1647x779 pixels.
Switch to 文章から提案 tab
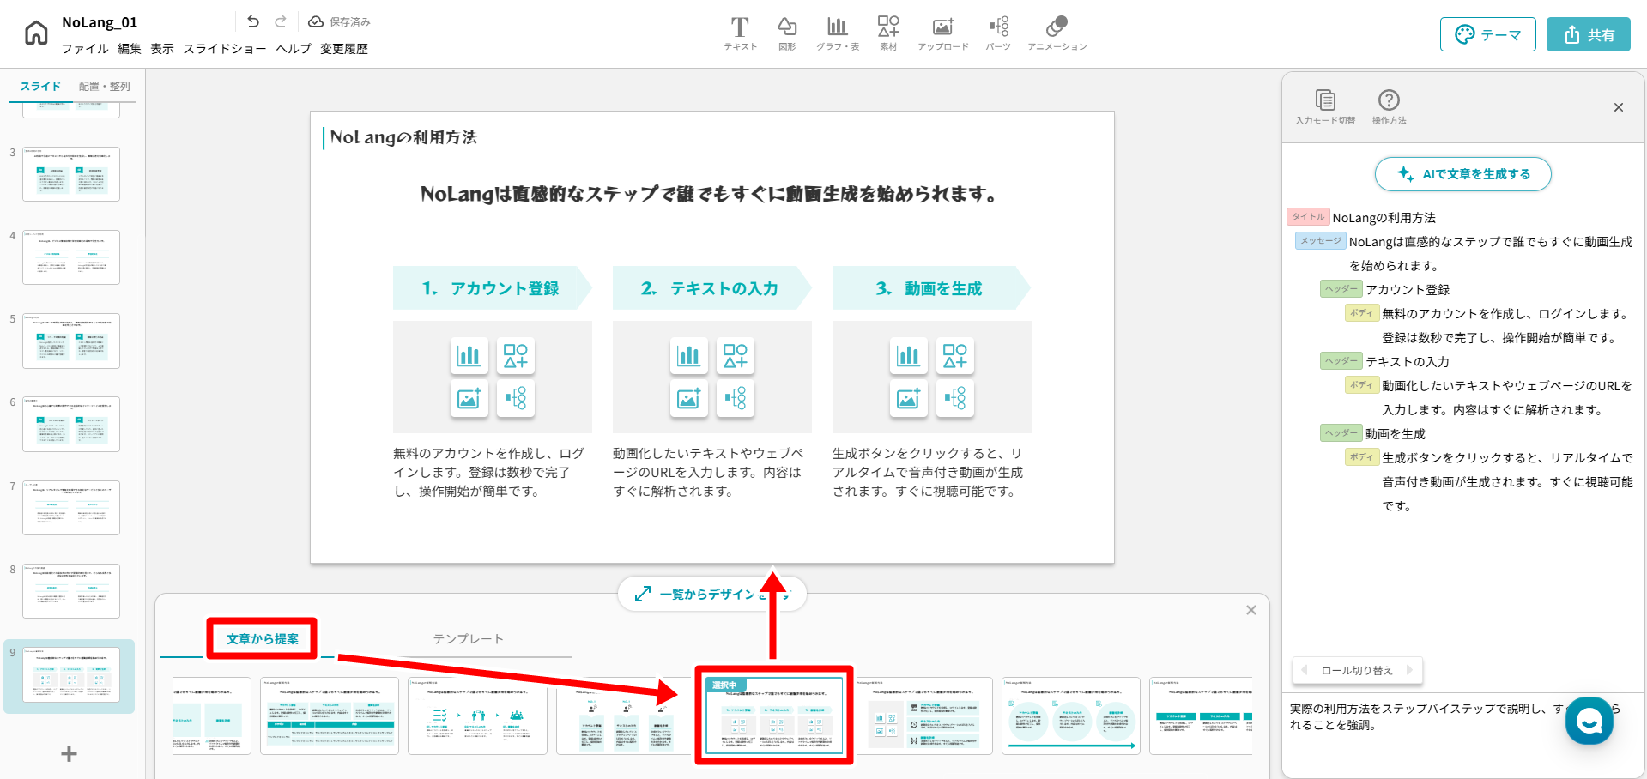(263, 639)
